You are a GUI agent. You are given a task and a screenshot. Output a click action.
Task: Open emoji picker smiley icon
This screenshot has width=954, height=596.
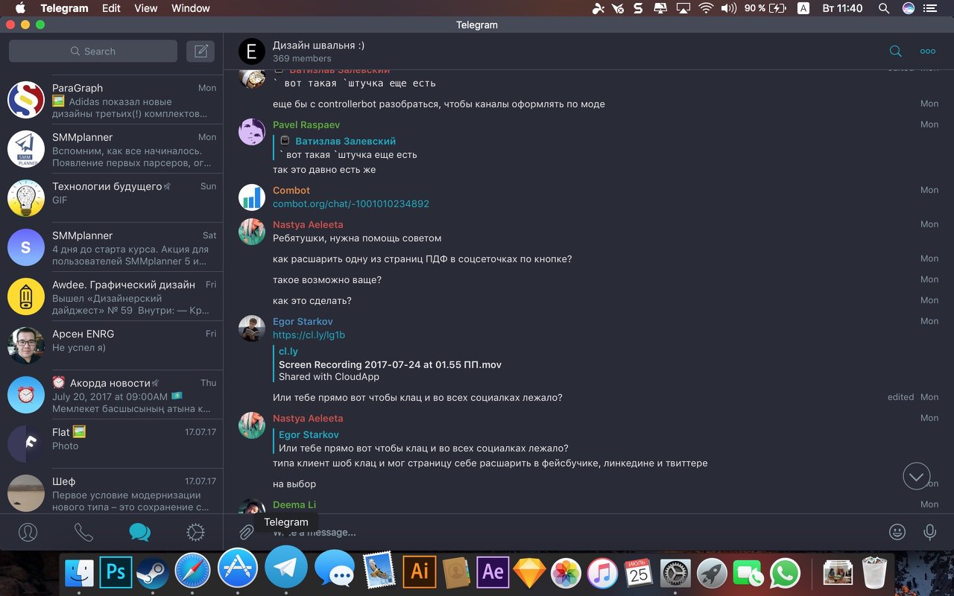pos(897,532)
